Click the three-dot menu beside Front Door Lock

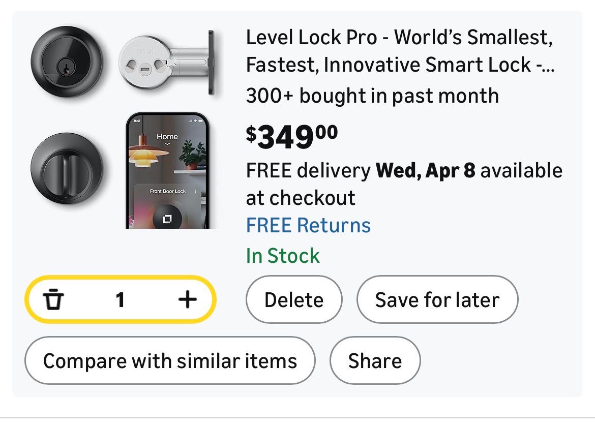pos(196,191)
